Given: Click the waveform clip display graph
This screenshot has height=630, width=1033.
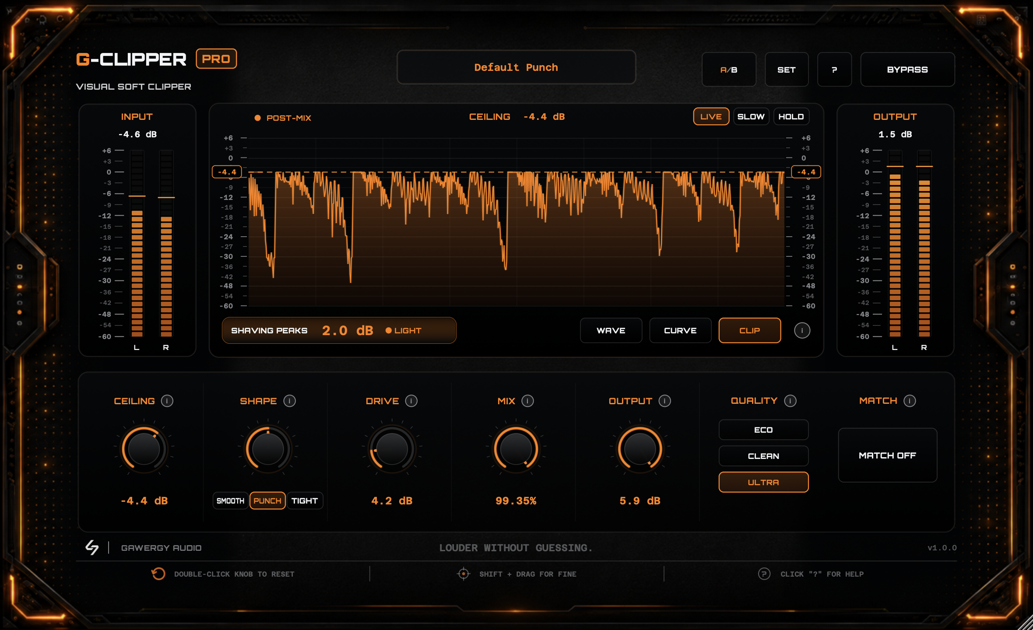Looking at the screenshot, I should 516,222.
